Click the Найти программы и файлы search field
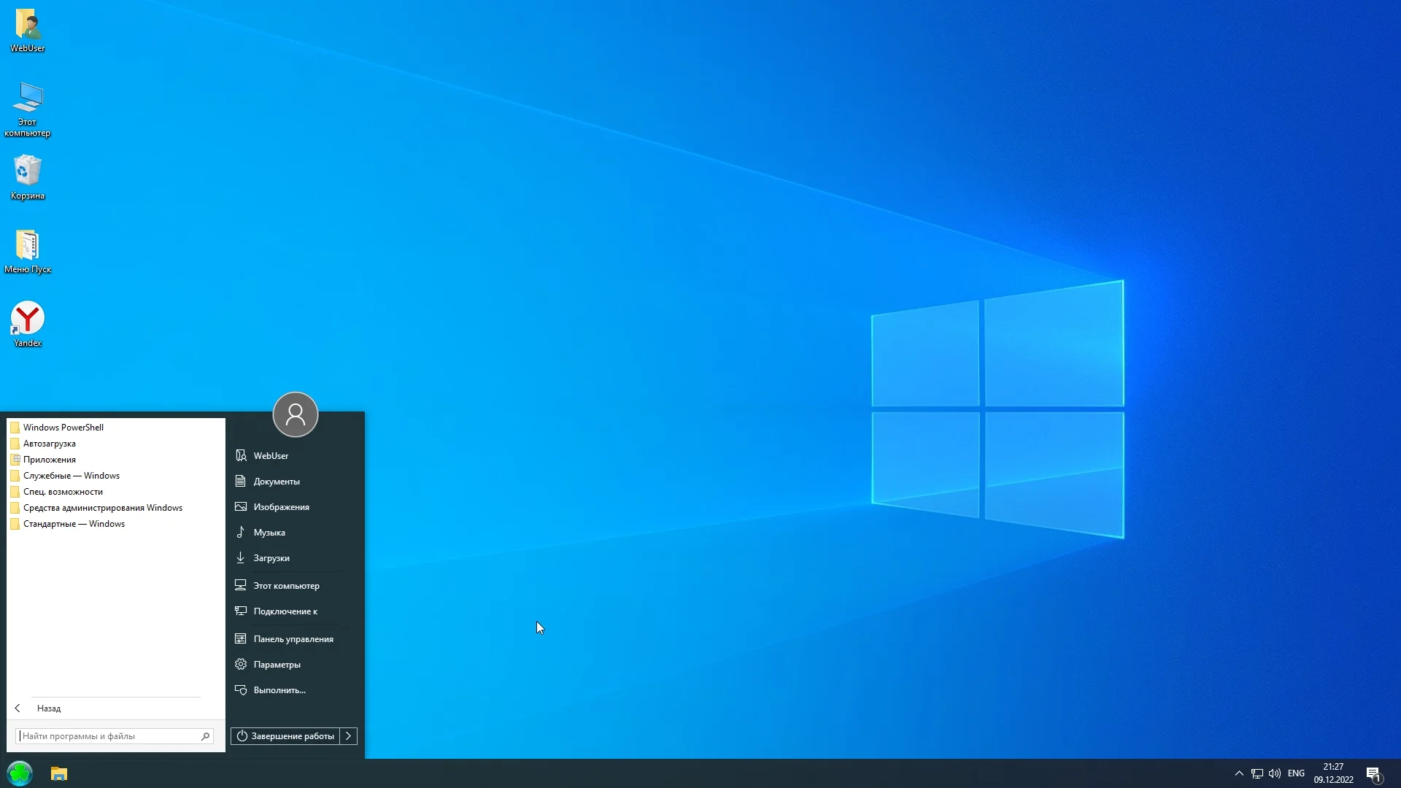The image size is (1401, 788). [x=109, y=736]
